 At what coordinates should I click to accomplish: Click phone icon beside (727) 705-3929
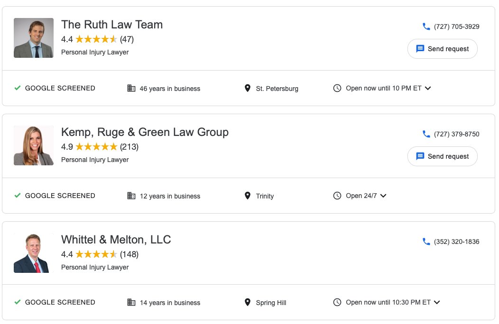(x=426, y=27)
